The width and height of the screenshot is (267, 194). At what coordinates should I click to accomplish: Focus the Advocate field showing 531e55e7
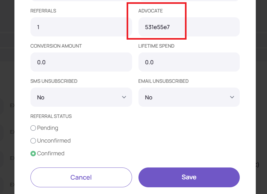coord(189,27)
